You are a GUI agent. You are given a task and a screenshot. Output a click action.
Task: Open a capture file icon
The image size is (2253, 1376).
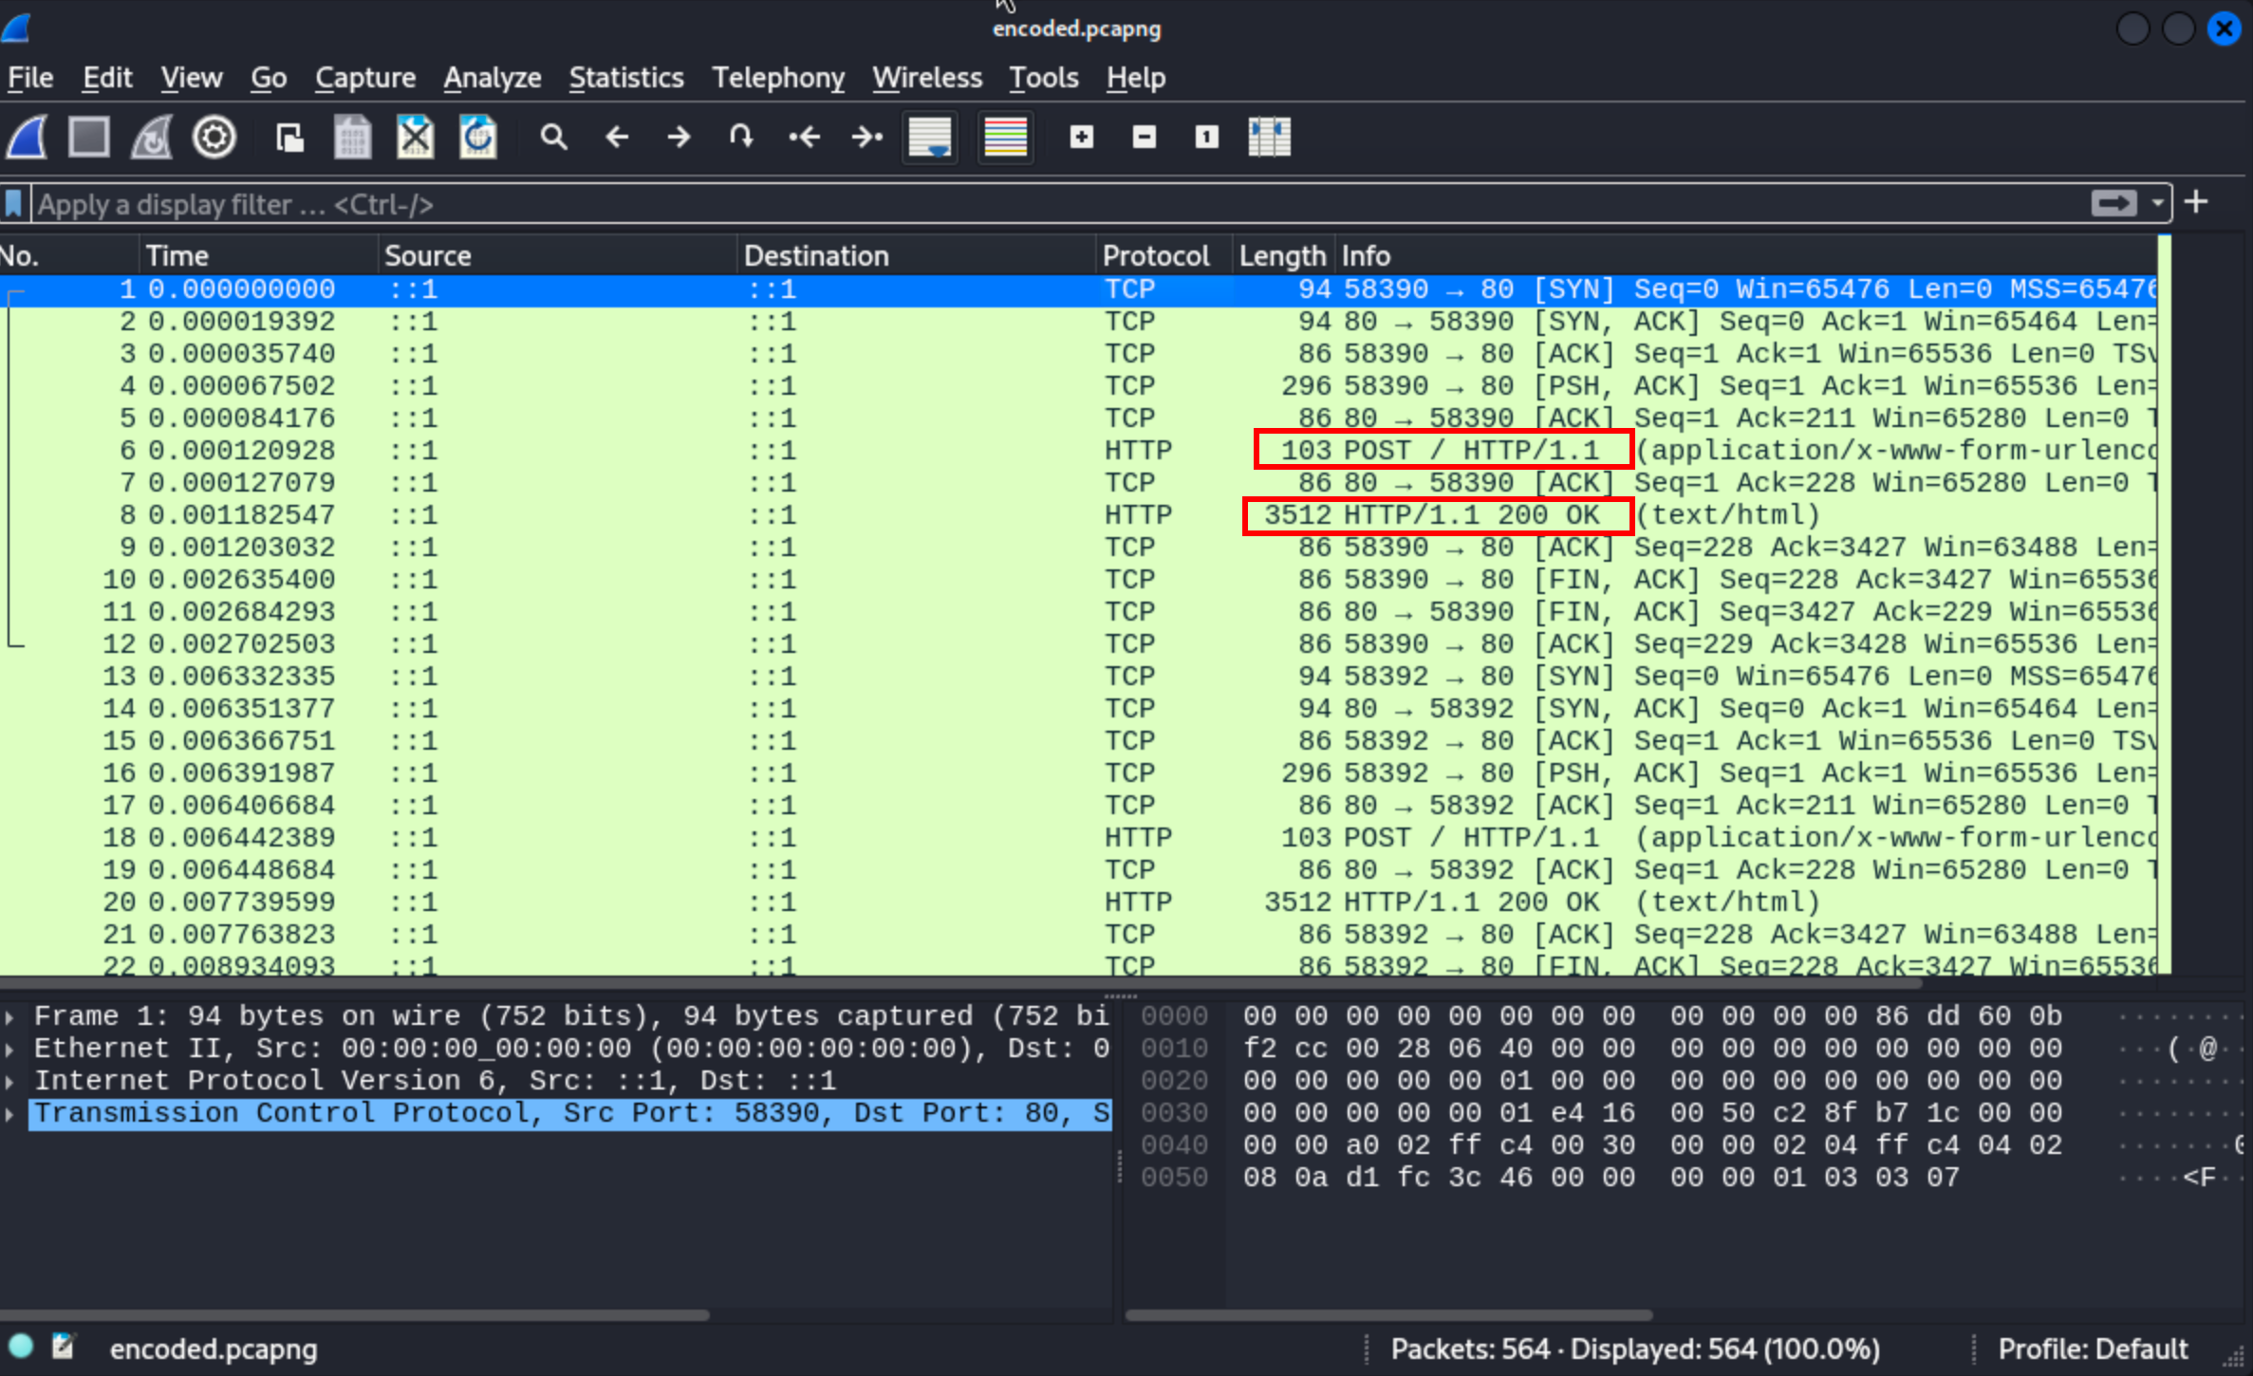point(289,138)
